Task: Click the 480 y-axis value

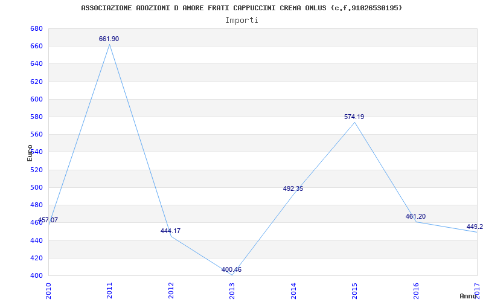Action: point(36,205)
